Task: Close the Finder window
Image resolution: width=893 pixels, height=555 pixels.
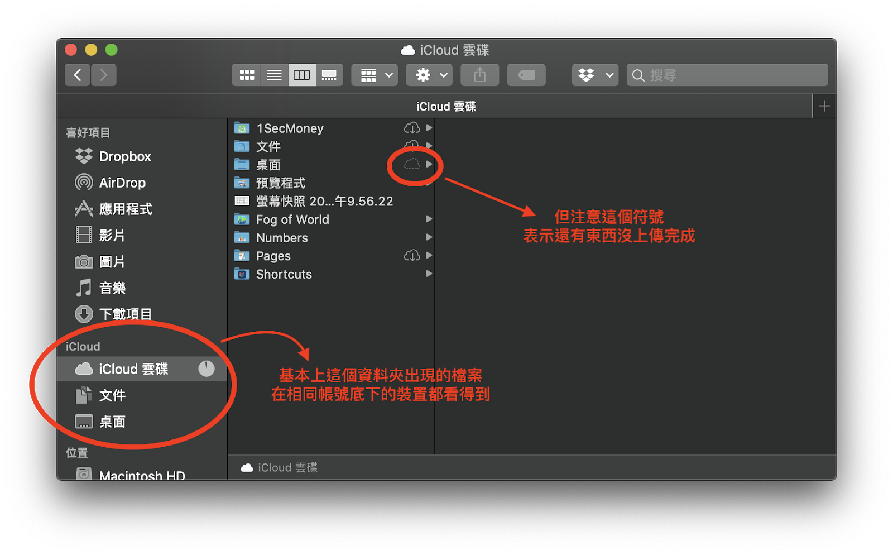Action: 71,50
